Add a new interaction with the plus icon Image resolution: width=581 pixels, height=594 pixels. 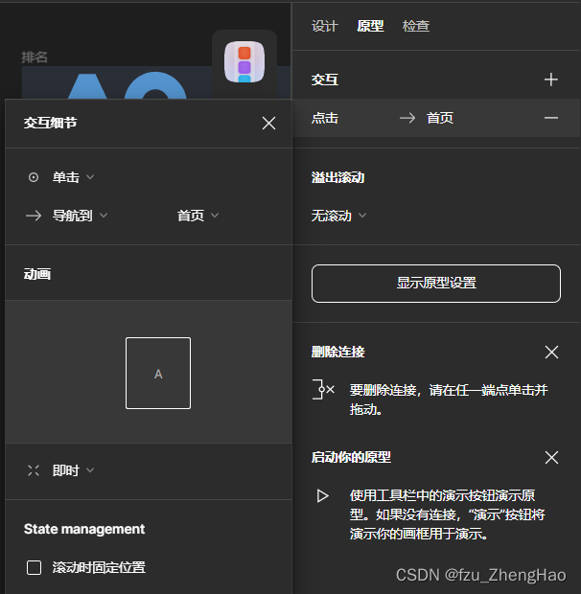click(550, 80)
